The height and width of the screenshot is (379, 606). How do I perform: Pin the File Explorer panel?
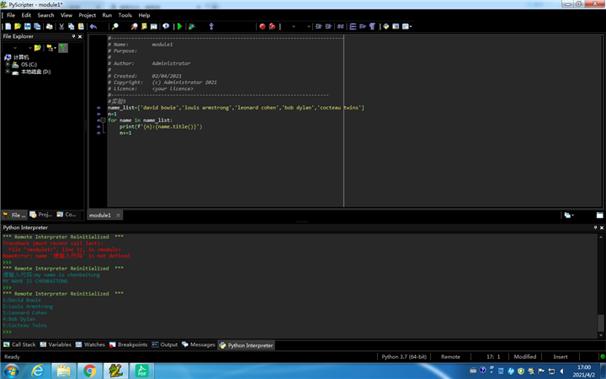point(73,36)
